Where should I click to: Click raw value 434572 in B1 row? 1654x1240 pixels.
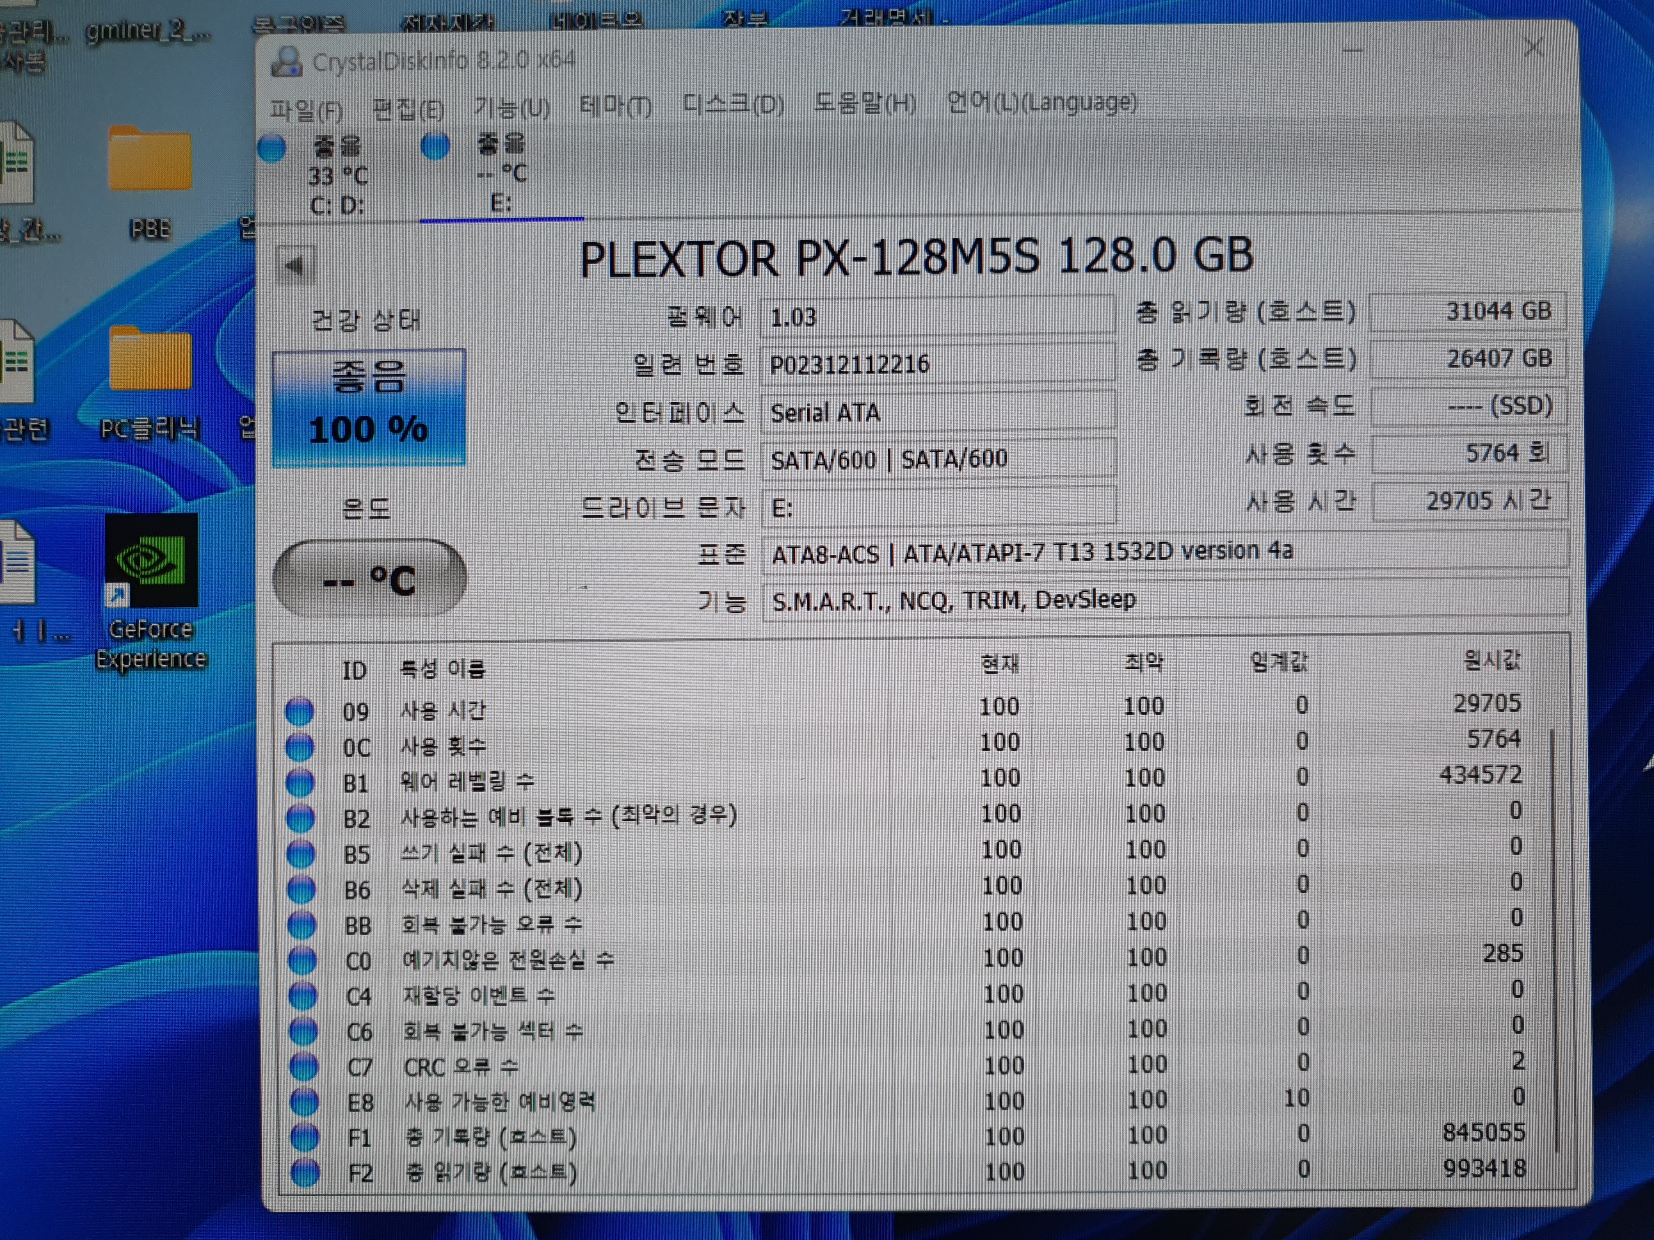coord(1480,774)
